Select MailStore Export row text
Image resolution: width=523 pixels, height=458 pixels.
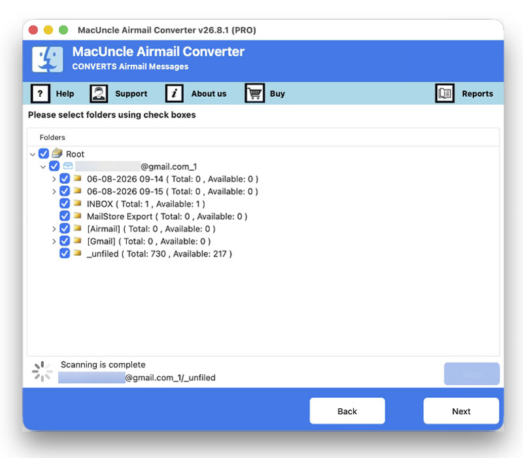[x=167, y=217]
